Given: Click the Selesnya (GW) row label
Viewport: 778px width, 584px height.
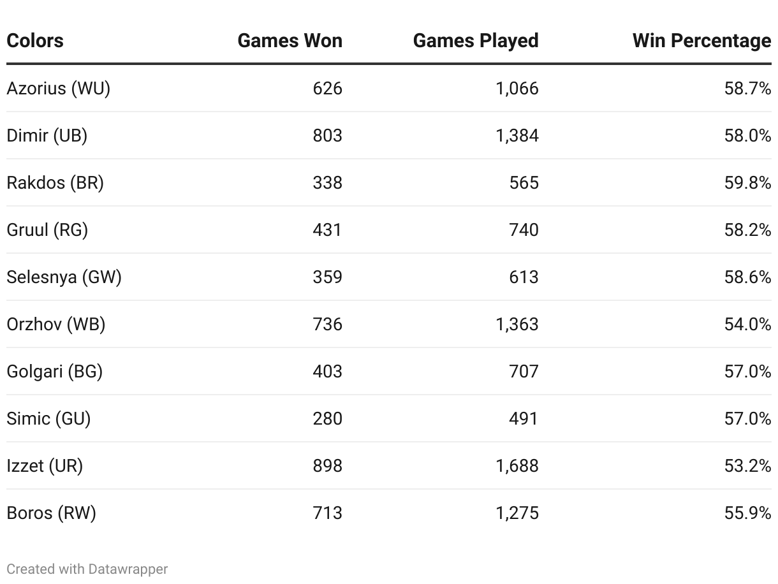Looking at the screenshot, I should (x=64, y=277).
